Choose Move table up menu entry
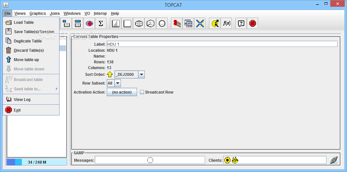The width and height of the screenshot is (347, 172). [x=31, y=59]
